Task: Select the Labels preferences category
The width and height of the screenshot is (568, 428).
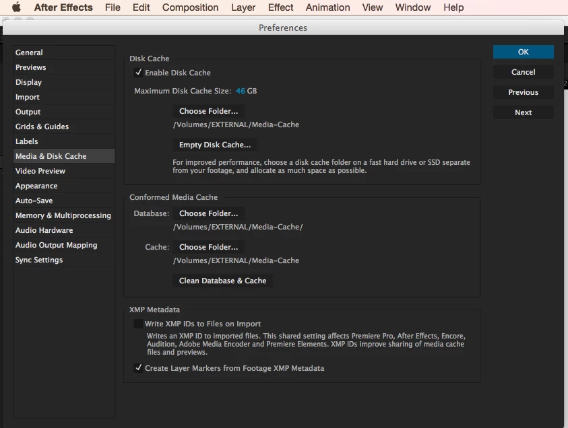Action: [x=64, y=141]
